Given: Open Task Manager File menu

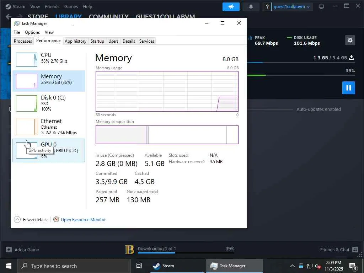Looking at the screenshot, I should point(17,32).
